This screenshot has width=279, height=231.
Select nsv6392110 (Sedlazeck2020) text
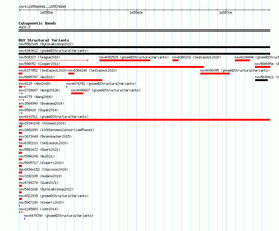pos(43,143)
